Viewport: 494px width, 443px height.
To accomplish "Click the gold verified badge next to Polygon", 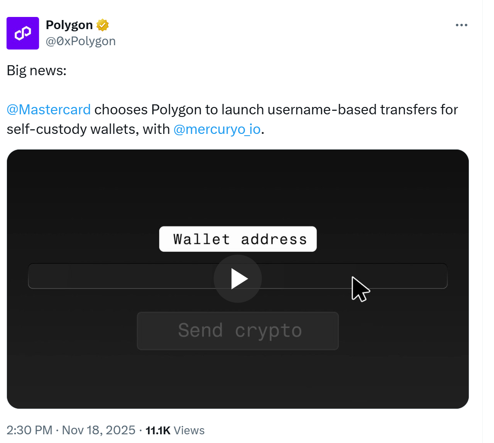I will (101, 25).
